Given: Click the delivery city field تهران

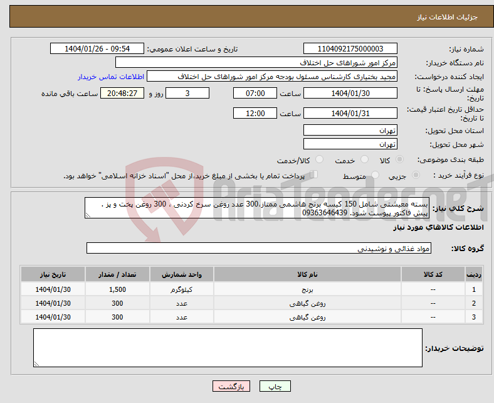Looking at the screenshot, I should [x=350, y=144].
